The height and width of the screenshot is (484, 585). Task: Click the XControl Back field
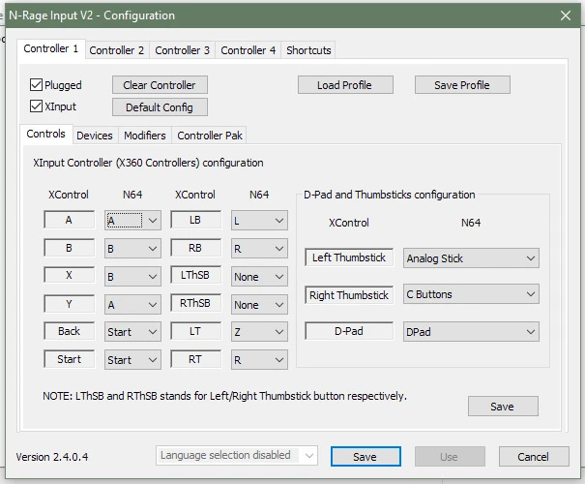click(x=69, y=331)
